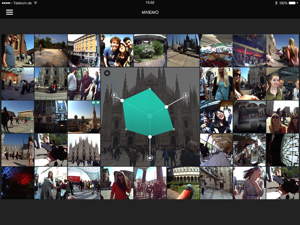Open the hanging umbrellas courtyard photo
Viewport: 300px width, 225px height.
(x=18, y=83)
